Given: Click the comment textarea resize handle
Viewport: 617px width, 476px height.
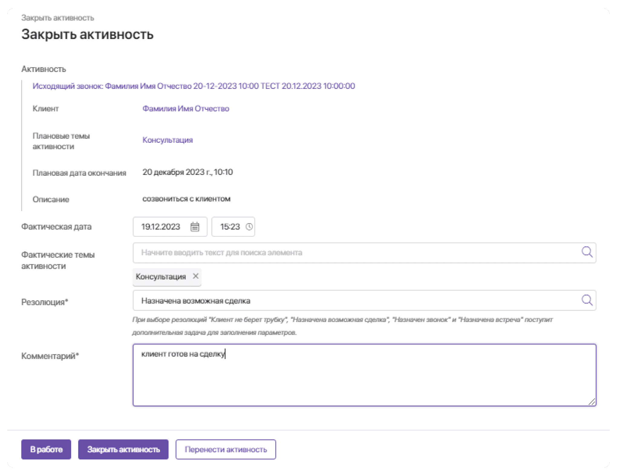Looking at the screenshot, I should [592, 402].
